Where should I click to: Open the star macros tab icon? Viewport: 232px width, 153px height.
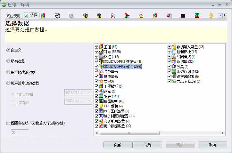point(141,16)
